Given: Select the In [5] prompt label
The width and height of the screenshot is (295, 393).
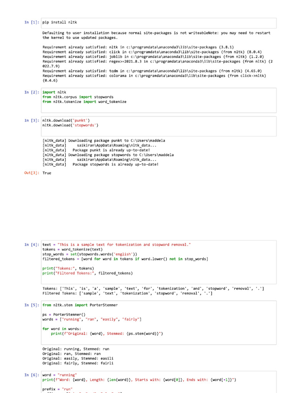Looking at the screenshot, I should 31,305.
